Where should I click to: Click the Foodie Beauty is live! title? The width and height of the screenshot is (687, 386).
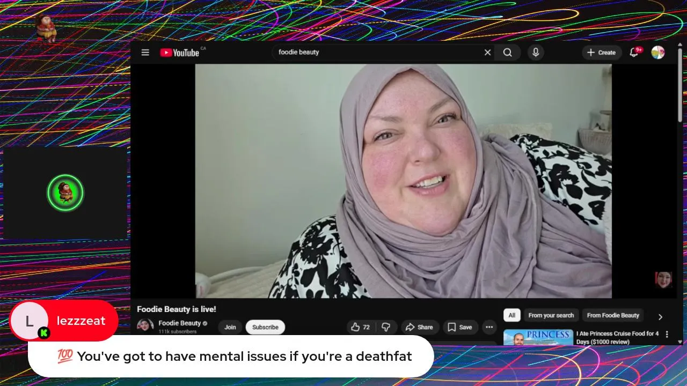(x=177, y=309)
